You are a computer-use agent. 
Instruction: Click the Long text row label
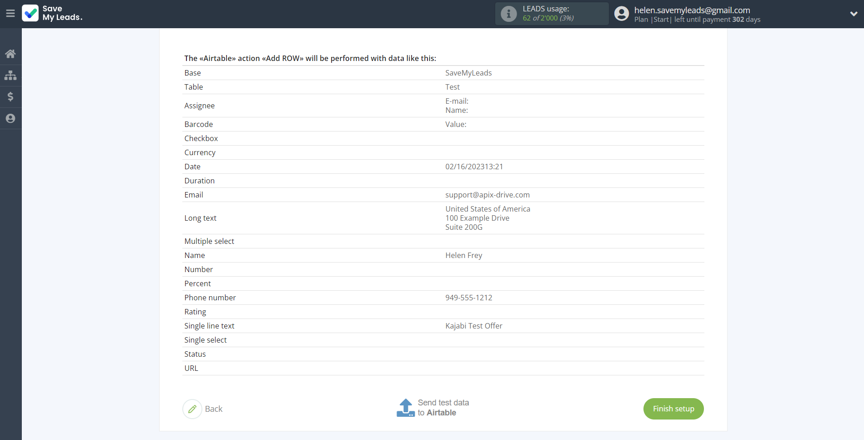click(x=200, y=218)
